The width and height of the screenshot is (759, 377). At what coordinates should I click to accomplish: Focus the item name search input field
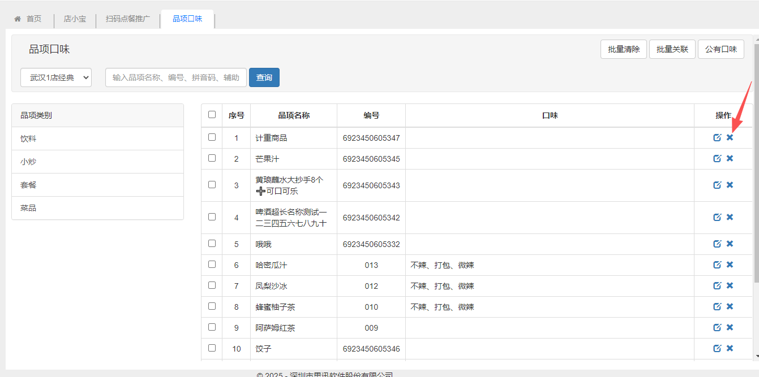point(175,77)
